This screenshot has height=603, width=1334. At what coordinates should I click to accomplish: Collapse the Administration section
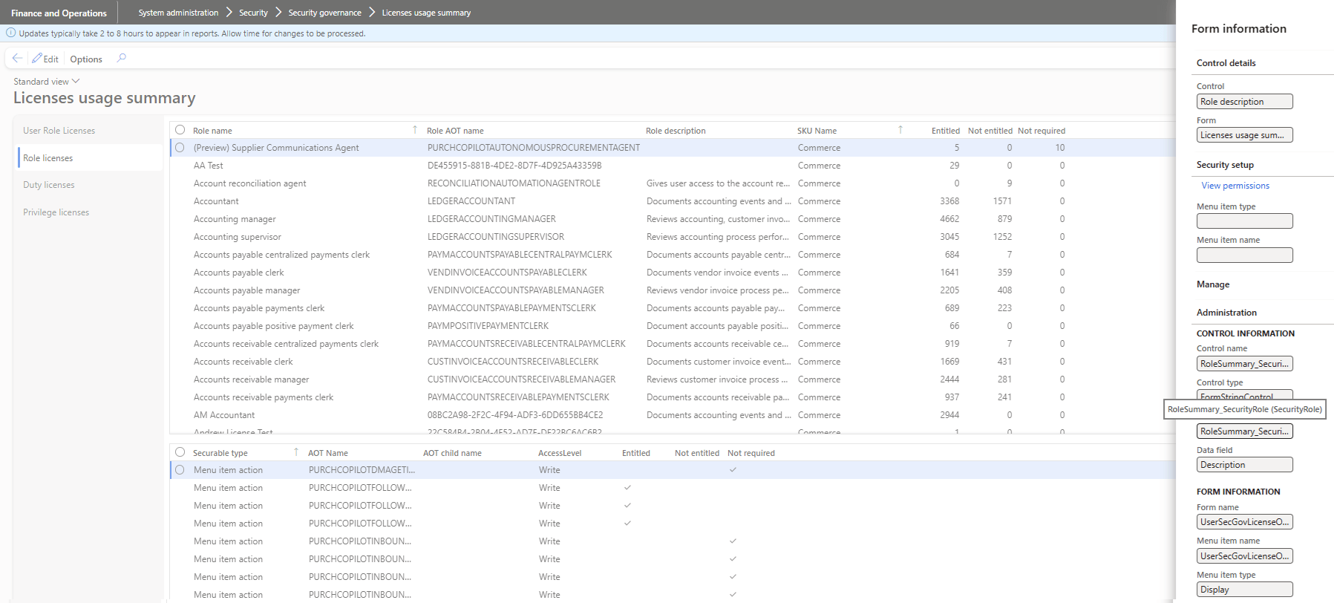(x=1226, y=313)
